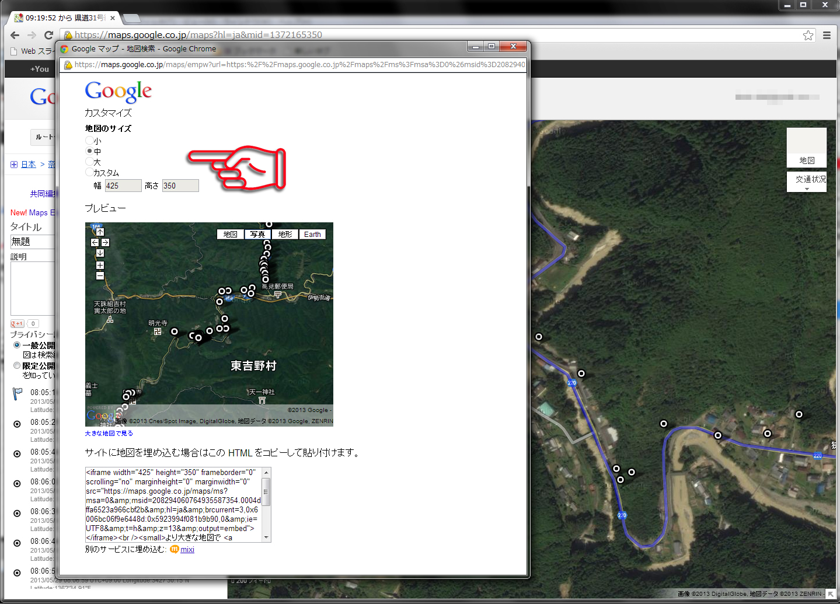
Task: Click the marker icon beside 08:05:4
Action: 17,453
